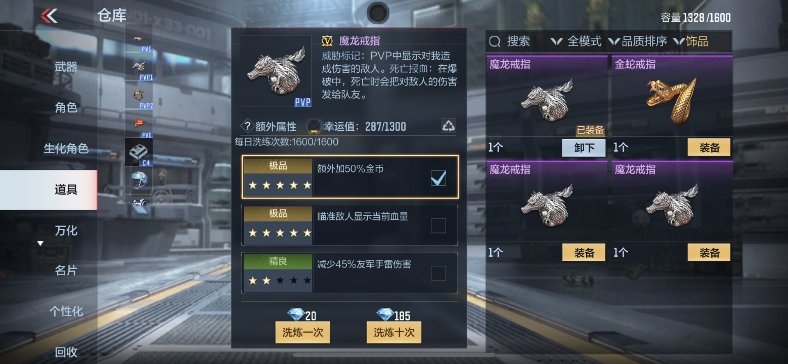This screenshot has height=364, width=788.
Task: Click the 洗炼十次 button
Action: pyautogui.click(x=394, y=332)
